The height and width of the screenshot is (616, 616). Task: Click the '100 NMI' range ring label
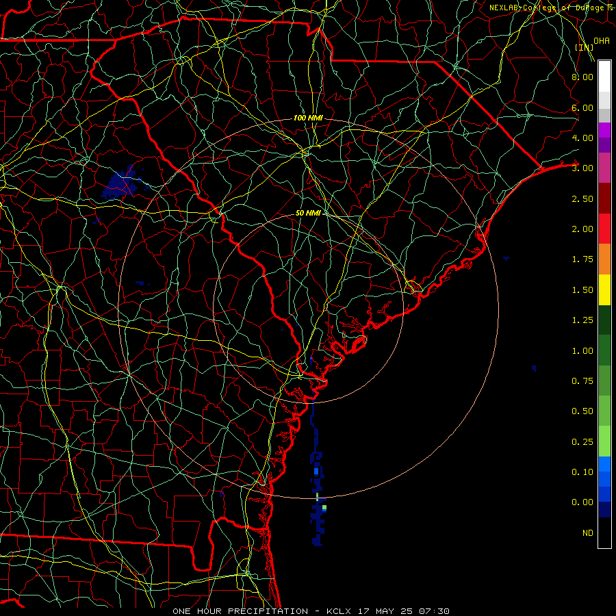[x=308, y=118]
